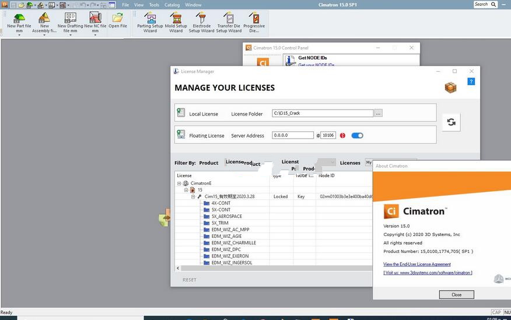Collapse the CimatronE tree node
The image size is (511, 320).
(179, 183)
